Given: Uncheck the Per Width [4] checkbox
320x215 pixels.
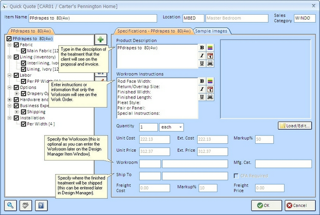Looking at the screenshot, I should pos(23,124).
